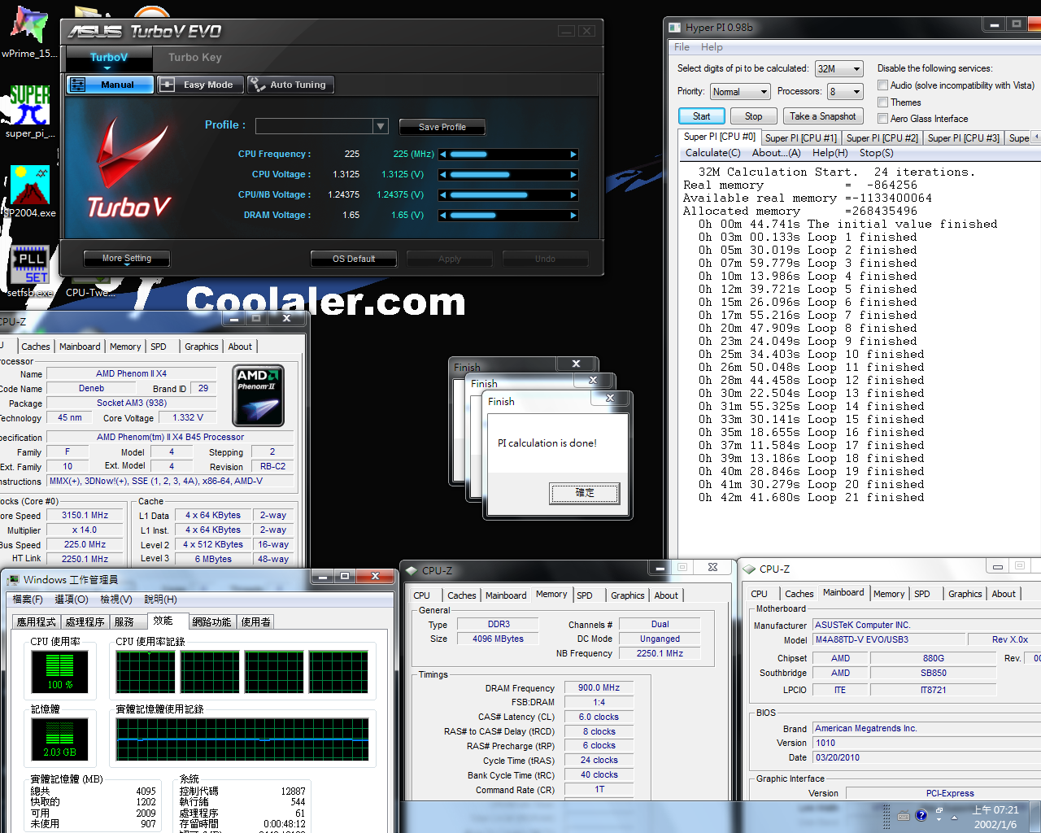The width and height of the screenshot is (1041, 833).
Task: Adjust the CPU Frequency slider
Action: 508,154
